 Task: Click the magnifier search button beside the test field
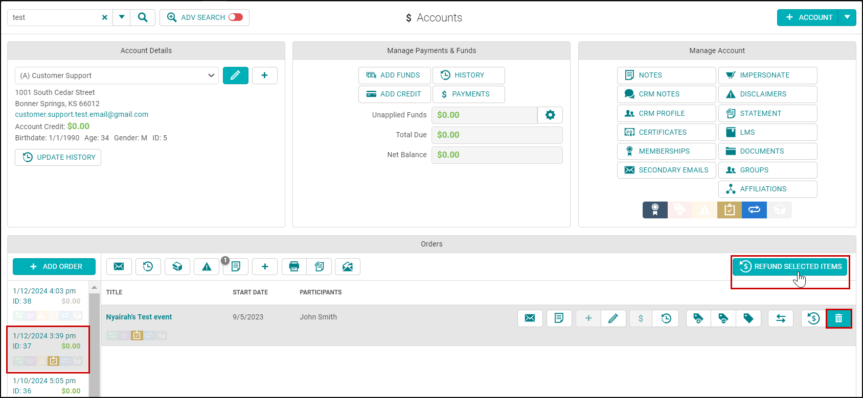(143, 17)
